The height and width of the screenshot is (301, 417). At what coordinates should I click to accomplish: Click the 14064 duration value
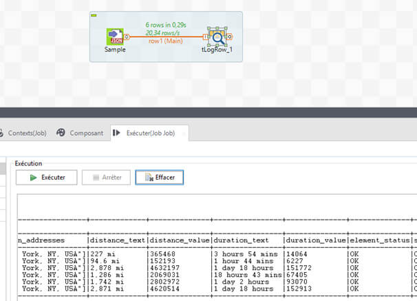click(x=297, y=254)
